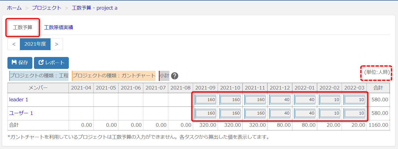Click the 2021年度 year button
Screen dimensions: 398x149
click(35, 44)
